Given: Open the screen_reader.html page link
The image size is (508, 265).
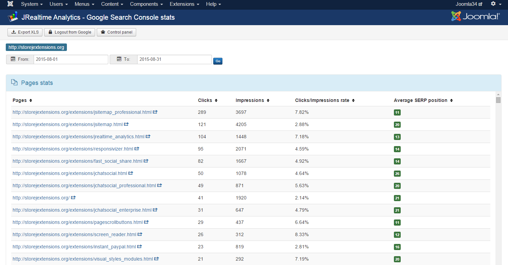Looking at the screenshot, I should 74,234.
